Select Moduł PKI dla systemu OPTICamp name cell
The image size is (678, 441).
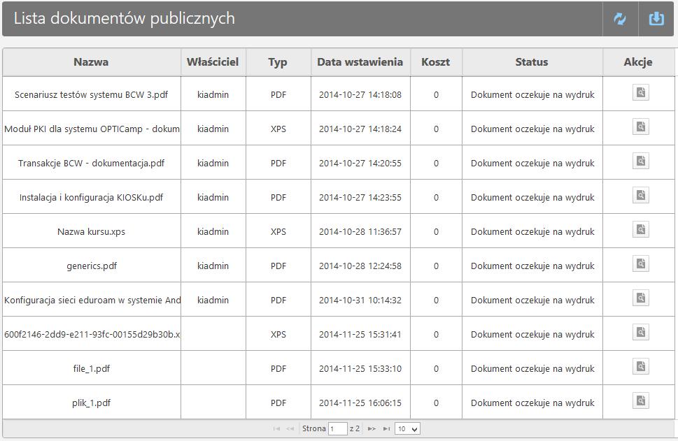(x=92, y=129)
